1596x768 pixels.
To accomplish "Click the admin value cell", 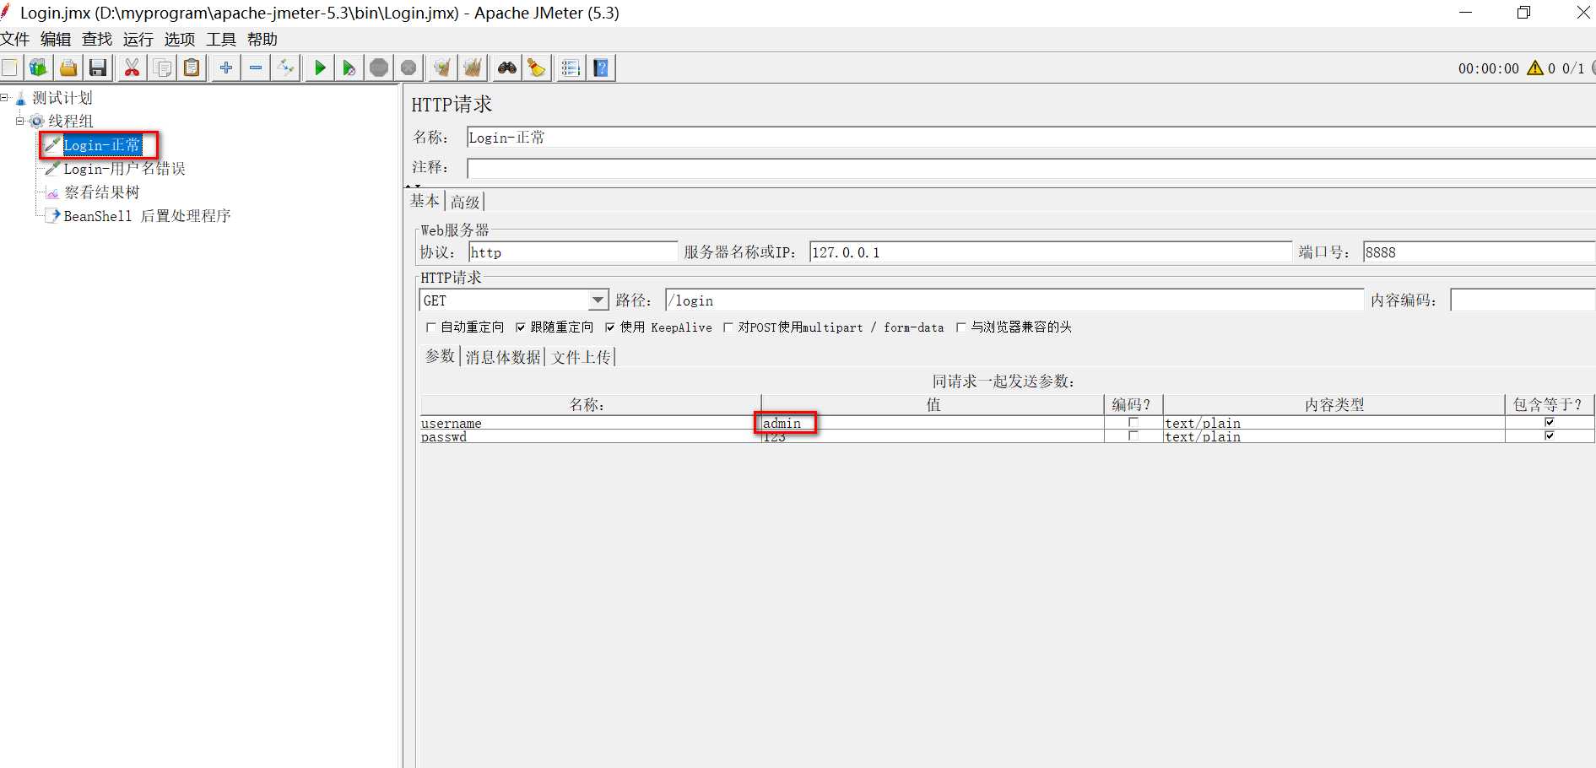I will 933,423.
